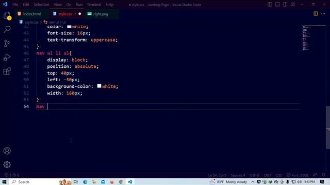Click the VS Code taskbar icon
Screen dimensions: 330x185
click(130, 181)
